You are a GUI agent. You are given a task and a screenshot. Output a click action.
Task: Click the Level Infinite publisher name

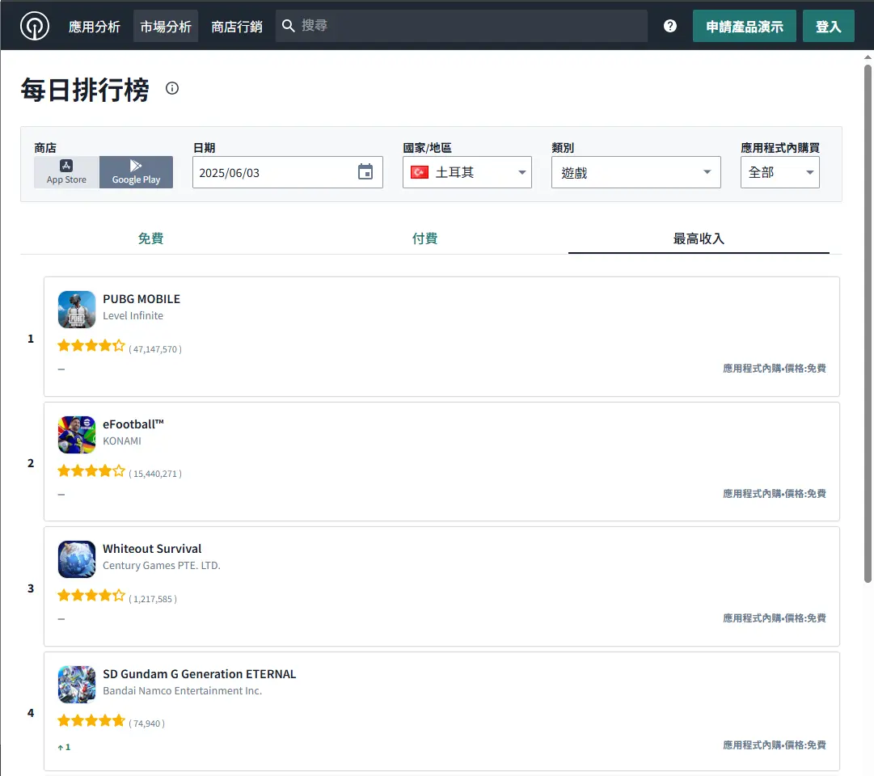coord(133,315)
